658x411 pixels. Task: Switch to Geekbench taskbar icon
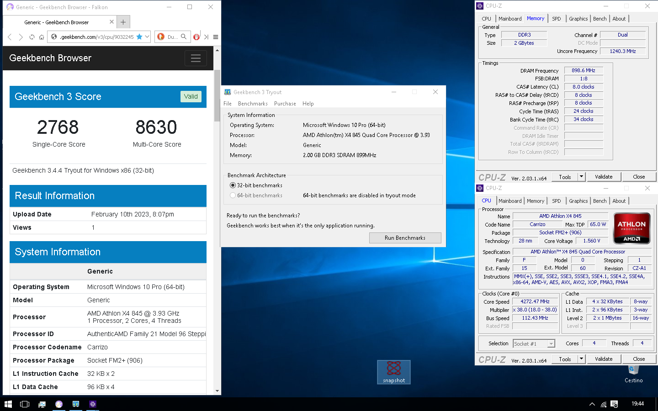(x=76, y=404)
